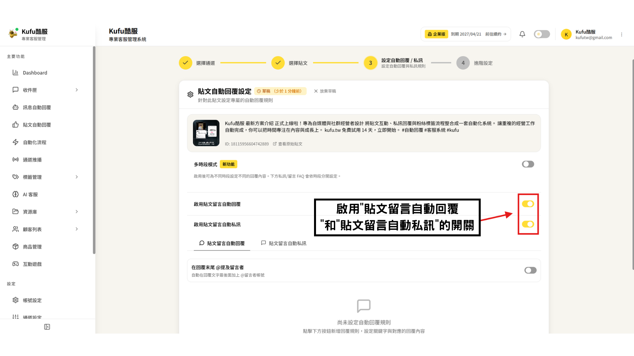Click the 收件匣 inbox icon
634x356 pixels.
16,90
